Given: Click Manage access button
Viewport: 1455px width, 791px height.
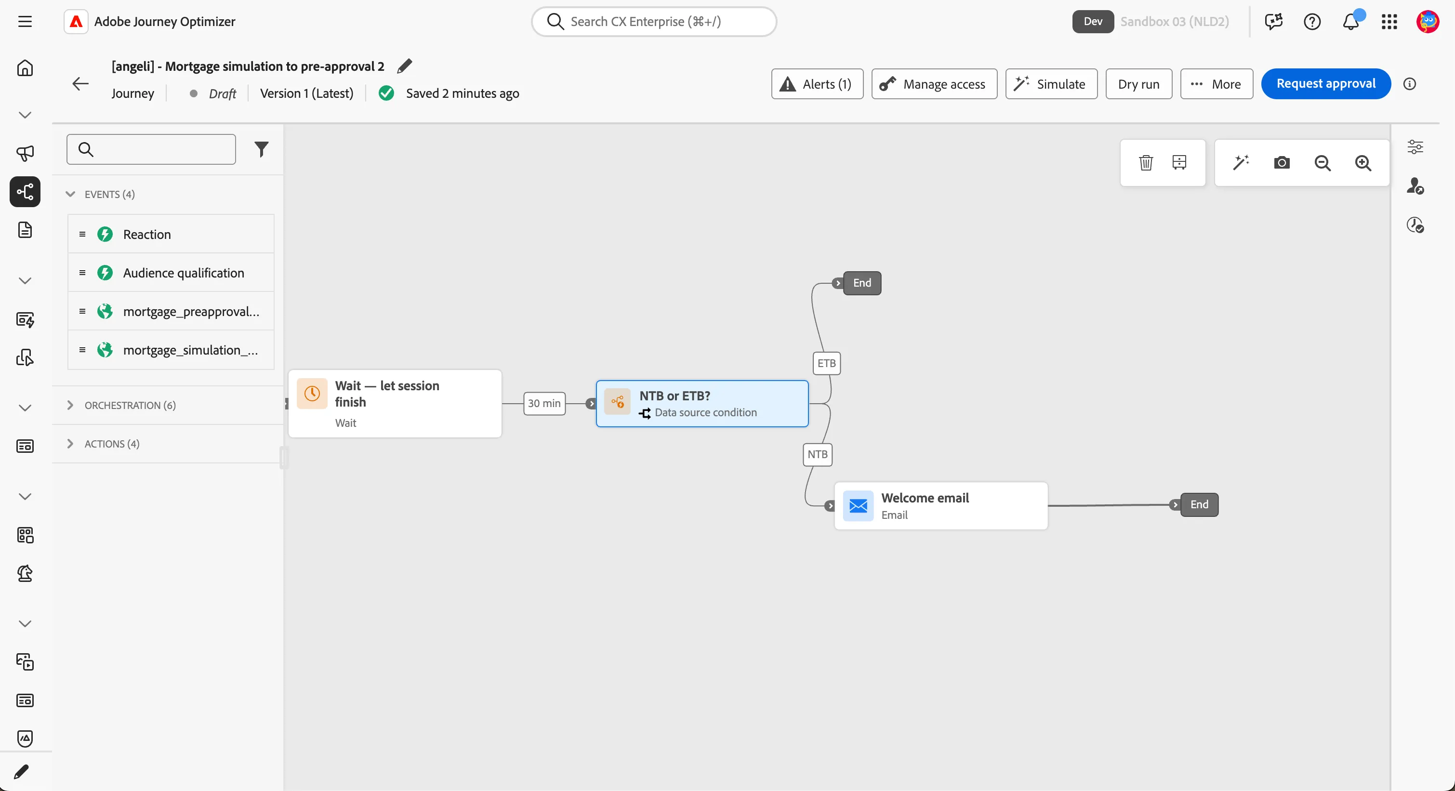Looking at the screenshot, I should [934, 83].
